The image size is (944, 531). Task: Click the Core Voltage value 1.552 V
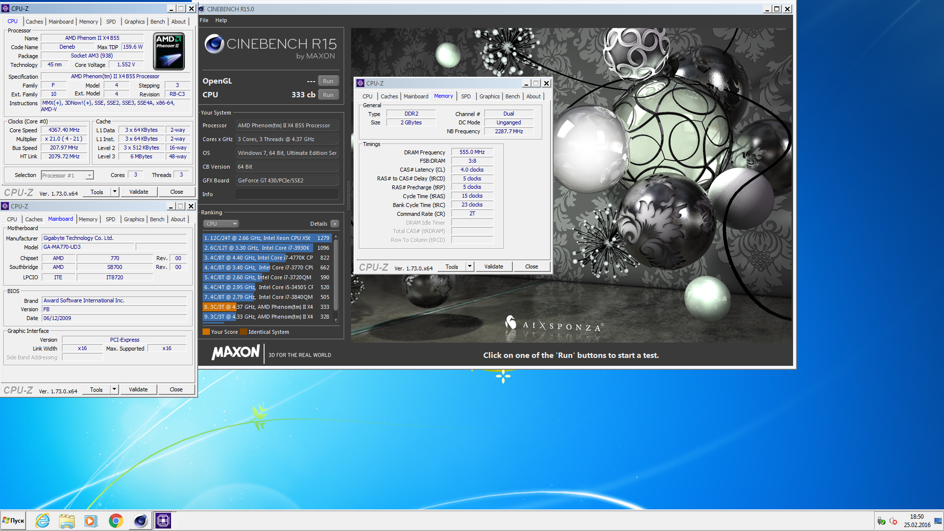(x=126, y=65)
